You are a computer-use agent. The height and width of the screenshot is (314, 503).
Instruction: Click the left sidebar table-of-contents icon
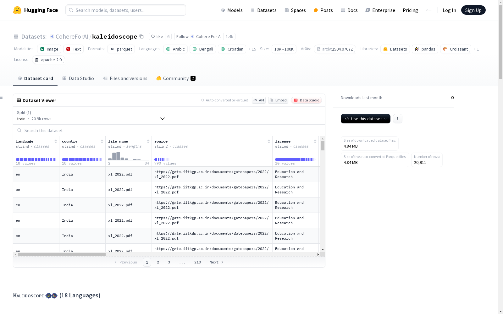coord(1,97)
